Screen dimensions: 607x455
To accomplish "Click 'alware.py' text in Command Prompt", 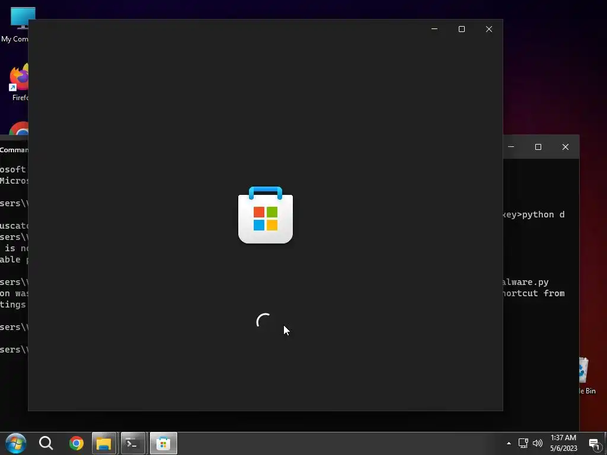I will 526,283.
